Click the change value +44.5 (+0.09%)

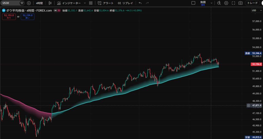(x=134, y=10)
